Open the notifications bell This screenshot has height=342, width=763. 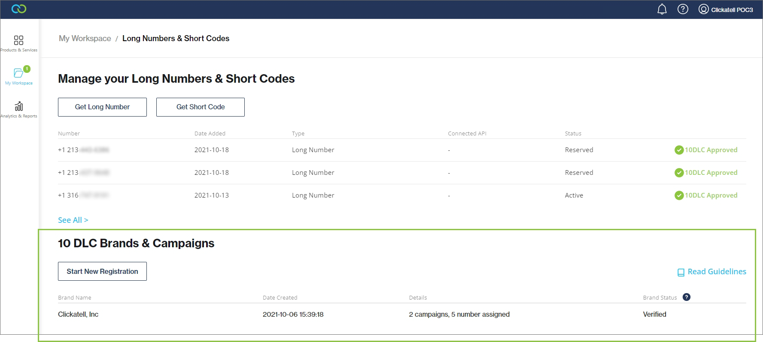[x=662, y=9]
